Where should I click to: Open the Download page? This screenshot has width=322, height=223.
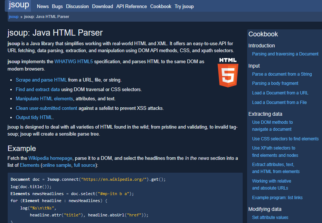point(102,6)
